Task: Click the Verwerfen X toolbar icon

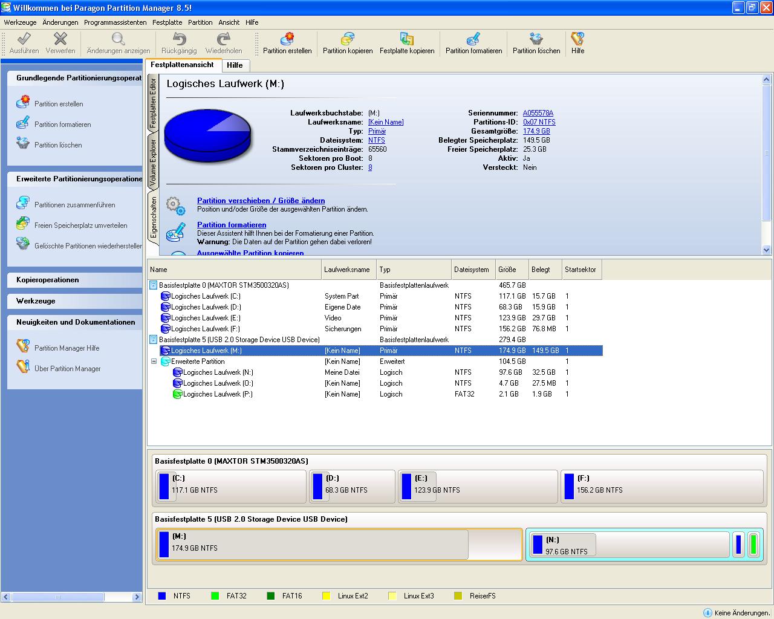Action: click(x=60, y=39)
